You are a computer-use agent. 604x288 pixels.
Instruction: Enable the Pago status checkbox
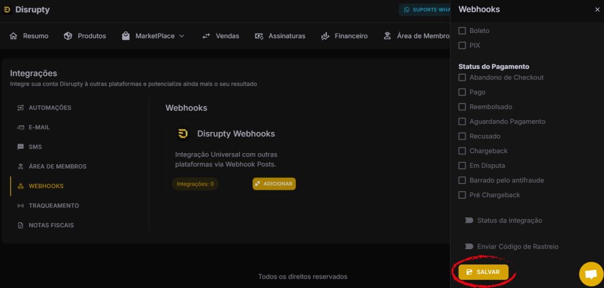tap(462, 92)
